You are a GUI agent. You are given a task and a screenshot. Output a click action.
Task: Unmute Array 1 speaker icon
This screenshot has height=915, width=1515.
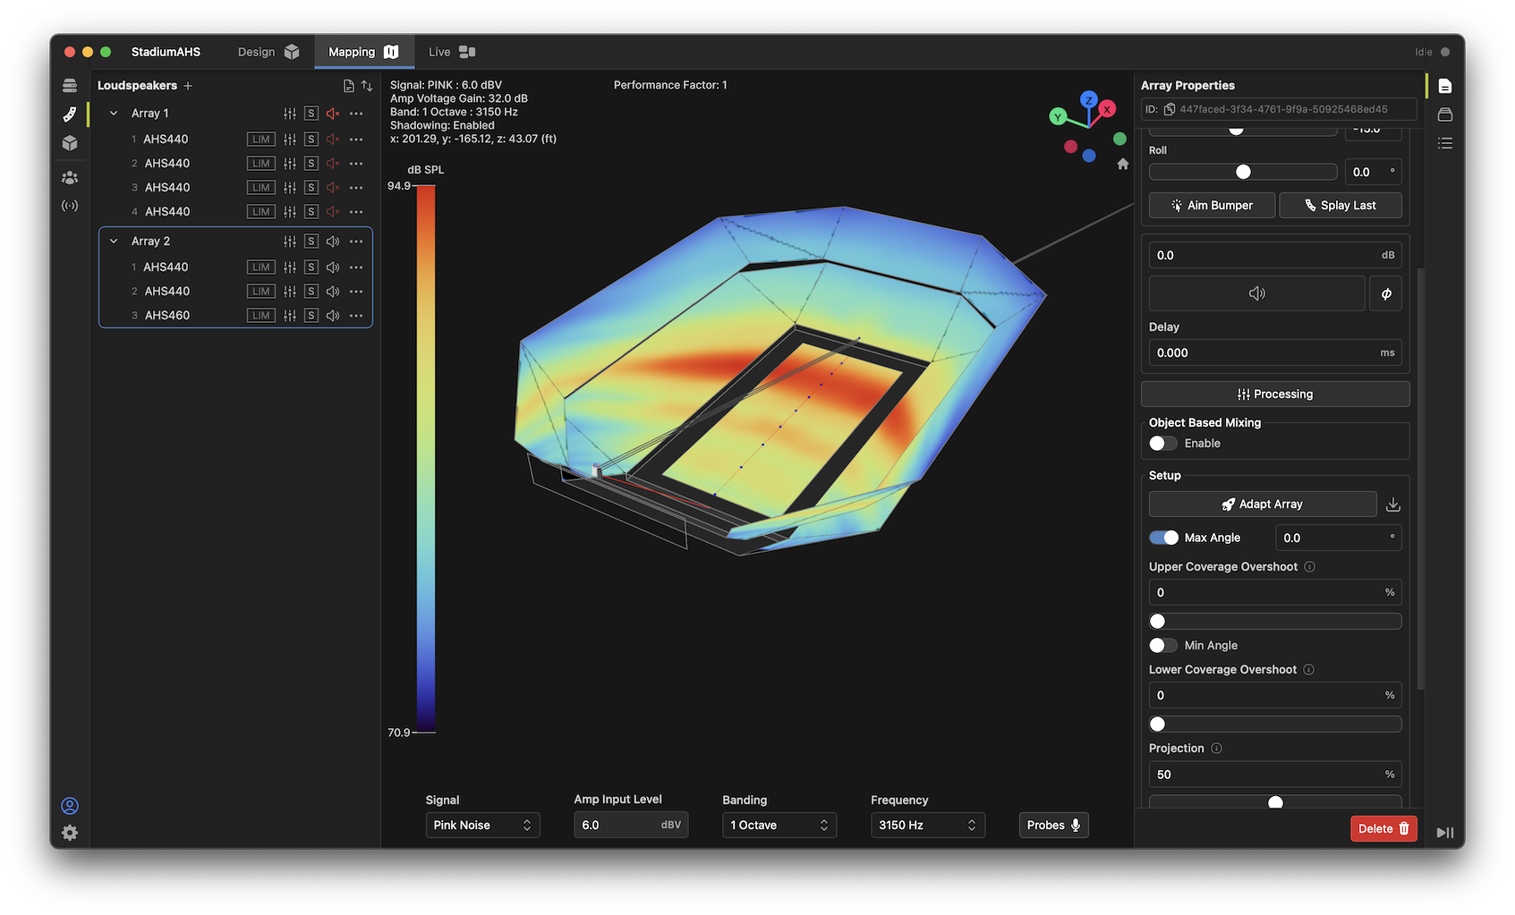click(333, 114)
